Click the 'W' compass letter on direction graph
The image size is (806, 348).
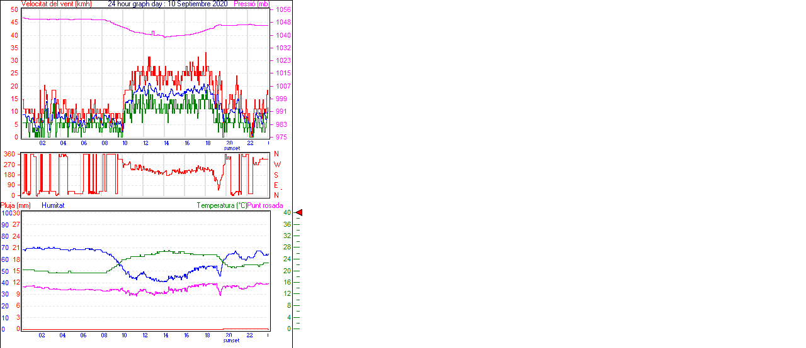click(277, 165)
